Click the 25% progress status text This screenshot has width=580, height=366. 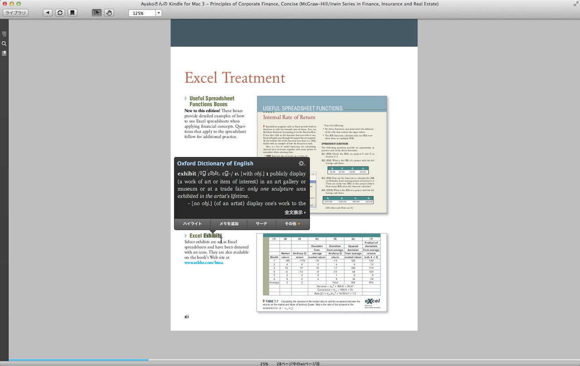point(264,364)
